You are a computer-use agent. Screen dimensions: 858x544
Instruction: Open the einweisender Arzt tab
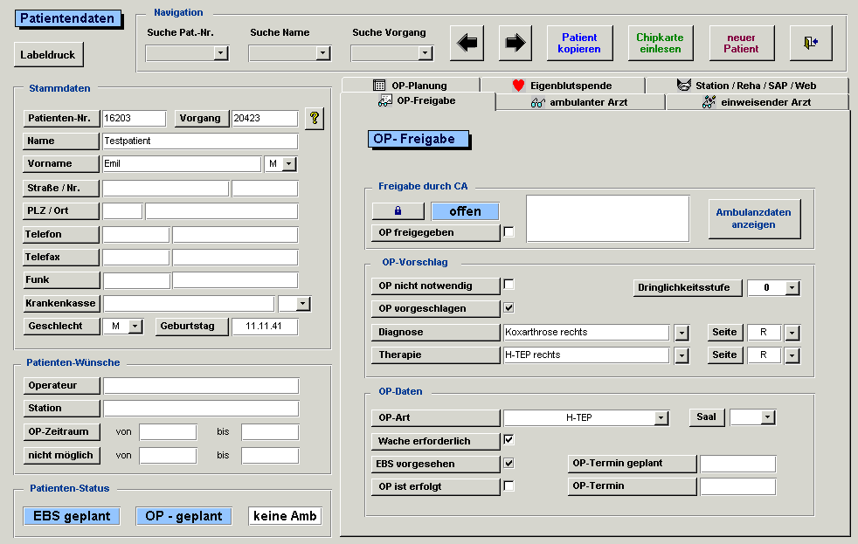[758, 102]
